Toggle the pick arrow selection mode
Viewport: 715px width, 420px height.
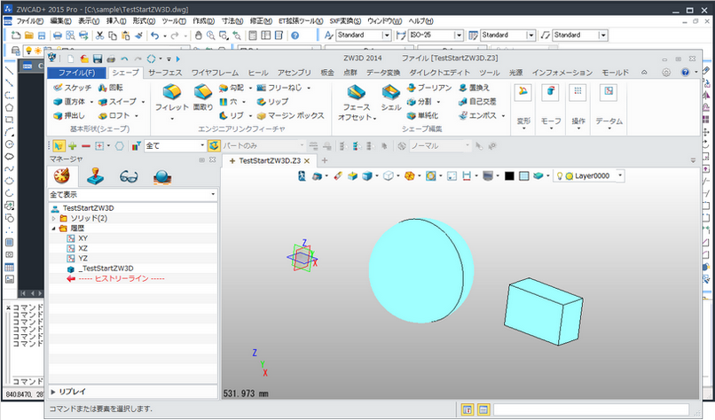pos(59,146)
